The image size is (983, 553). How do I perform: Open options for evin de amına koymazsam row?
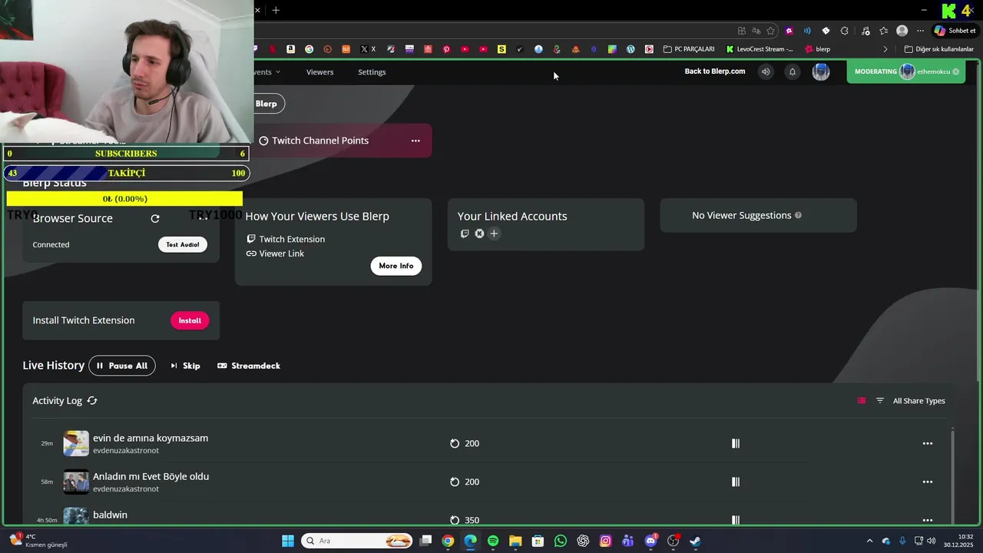[928, 443]
